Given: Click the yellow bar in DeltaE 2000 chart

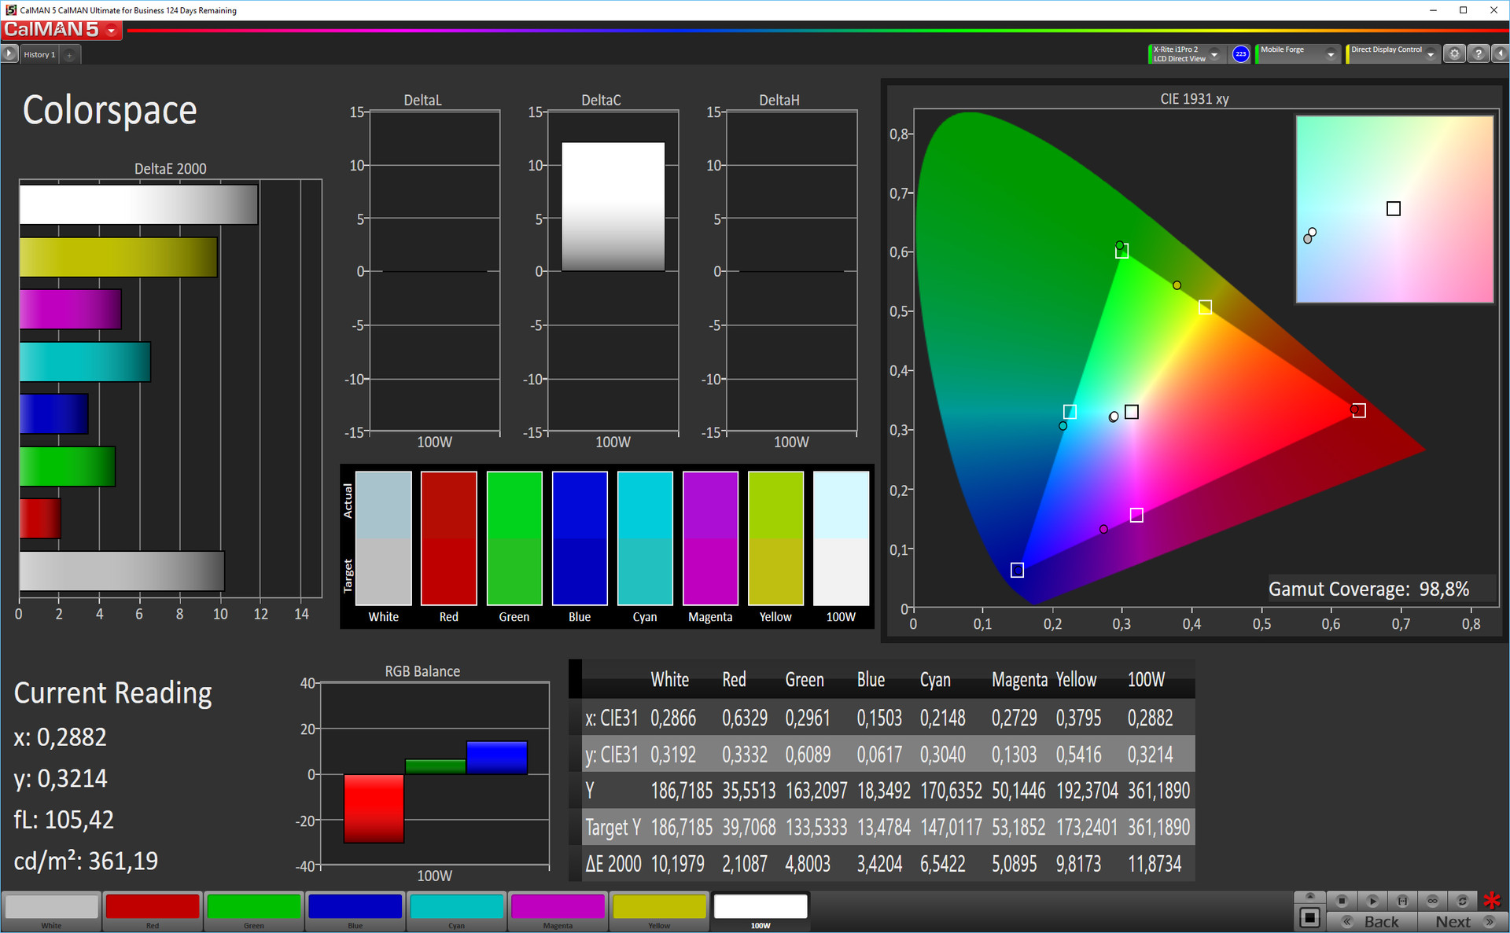Looking at the screenshot, I should (x=118, y=257).
